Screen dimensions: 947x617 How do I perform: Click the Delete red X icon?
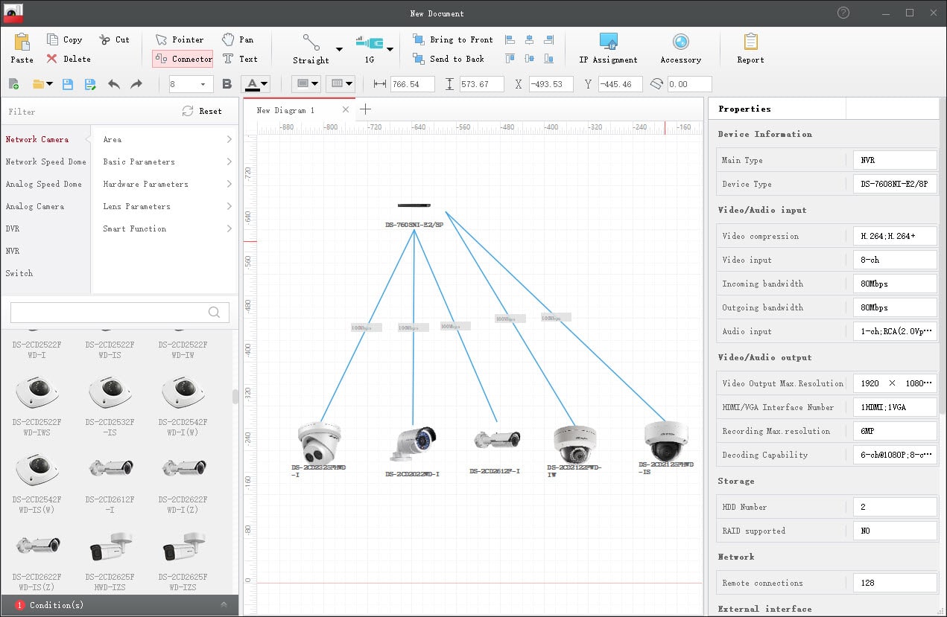coord(52,59)
